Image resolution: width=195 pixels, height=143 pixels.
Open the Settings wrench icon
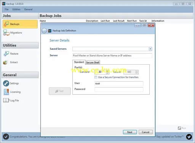[x=6, y=83]
